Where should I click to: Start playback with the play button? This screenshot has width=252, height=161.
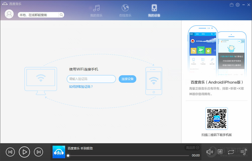click(24, 152)
